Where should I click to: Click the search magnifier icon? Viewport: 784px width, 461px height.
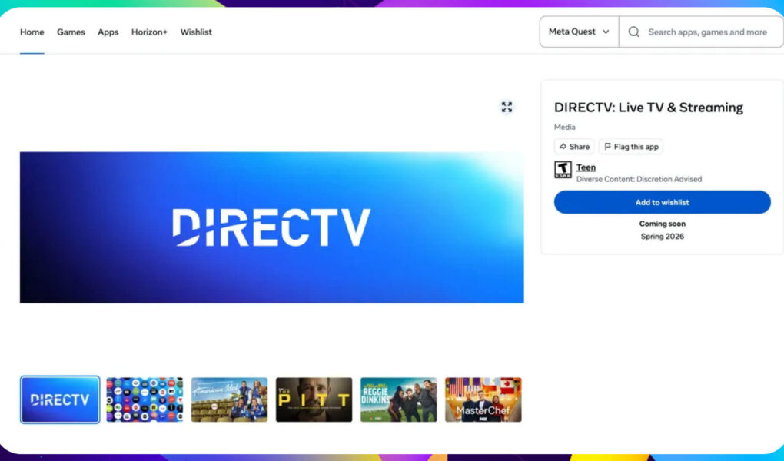[x=633, y=32]
